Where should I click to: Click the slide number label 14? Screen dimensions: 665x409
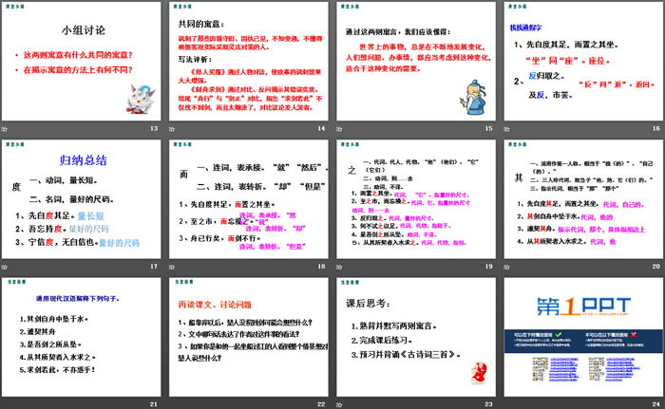pos(321,128)
